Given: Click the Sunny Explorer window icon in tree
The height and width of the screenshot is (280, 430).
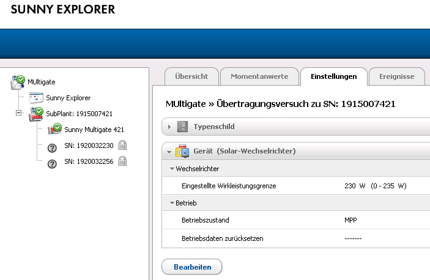Looking at the screenshot, I should coord(36,98).
